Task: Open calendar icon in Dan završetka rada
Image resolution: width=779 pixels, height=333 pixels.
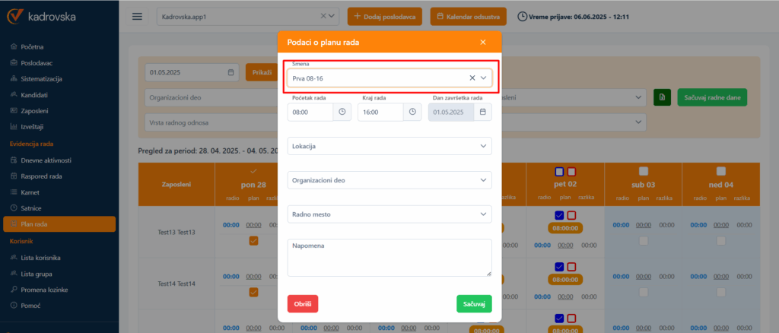Action: tap(482, 112)
